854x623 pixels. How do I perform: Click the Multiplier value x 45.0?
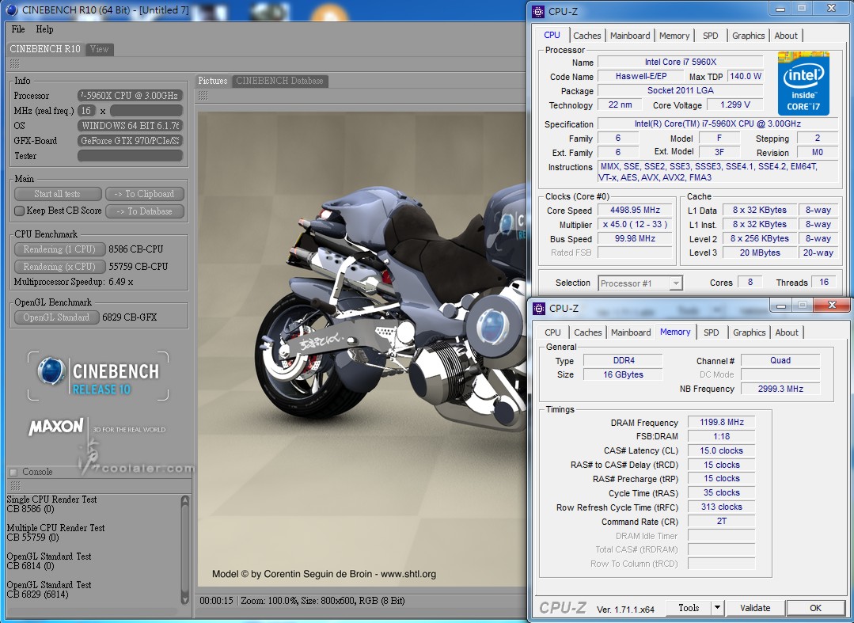[x=635, y=224]
